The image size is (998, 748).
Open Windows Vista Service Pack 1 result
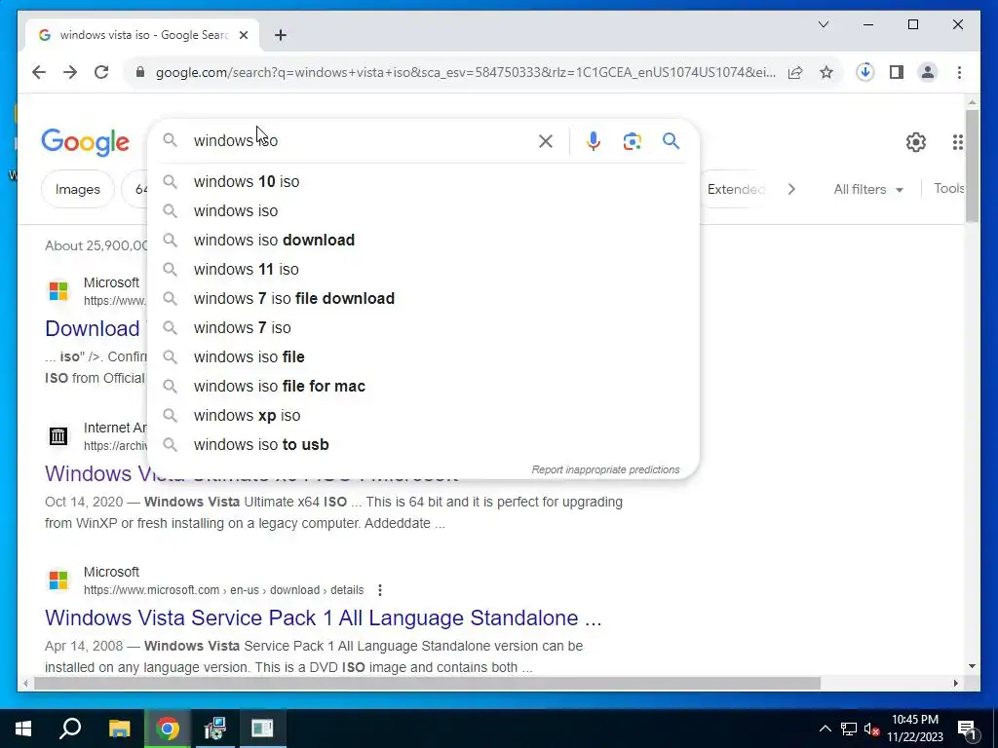(323, 617)
